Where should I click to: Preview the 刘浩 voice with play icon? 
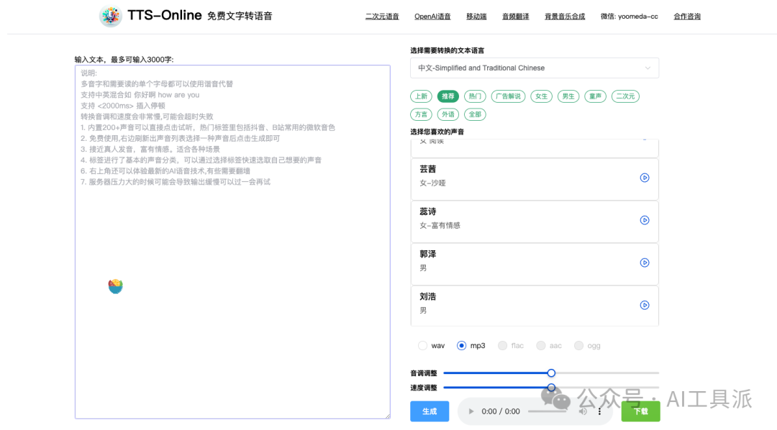pyautogui.click(x=644, y=305)
